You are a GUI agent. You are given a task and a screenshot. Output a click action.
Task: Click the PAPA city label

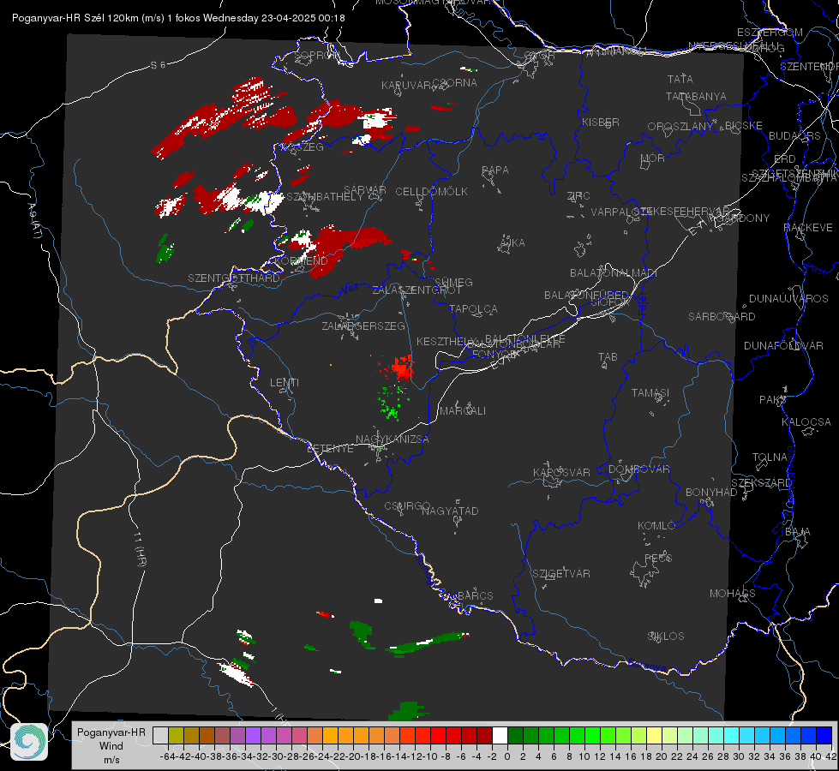[x=495, y=170]
